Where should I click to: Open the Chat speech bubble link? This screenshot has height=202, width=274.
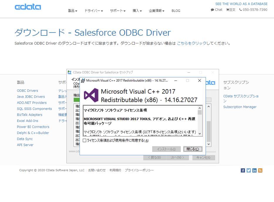click(x=216, y=10)
